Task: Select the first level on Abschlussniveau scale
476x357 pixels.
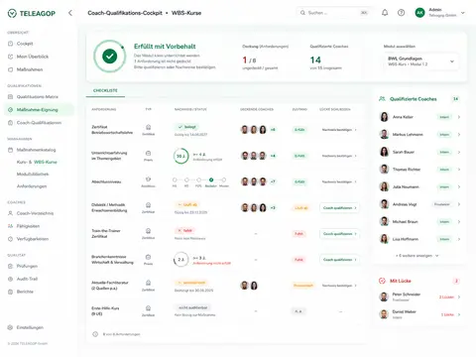Action: (175, 179)
